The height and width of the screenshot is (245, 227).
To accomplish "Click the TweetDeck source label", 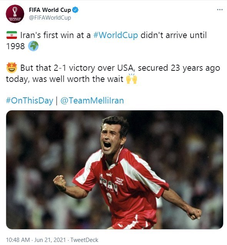I will click(84, 240).
